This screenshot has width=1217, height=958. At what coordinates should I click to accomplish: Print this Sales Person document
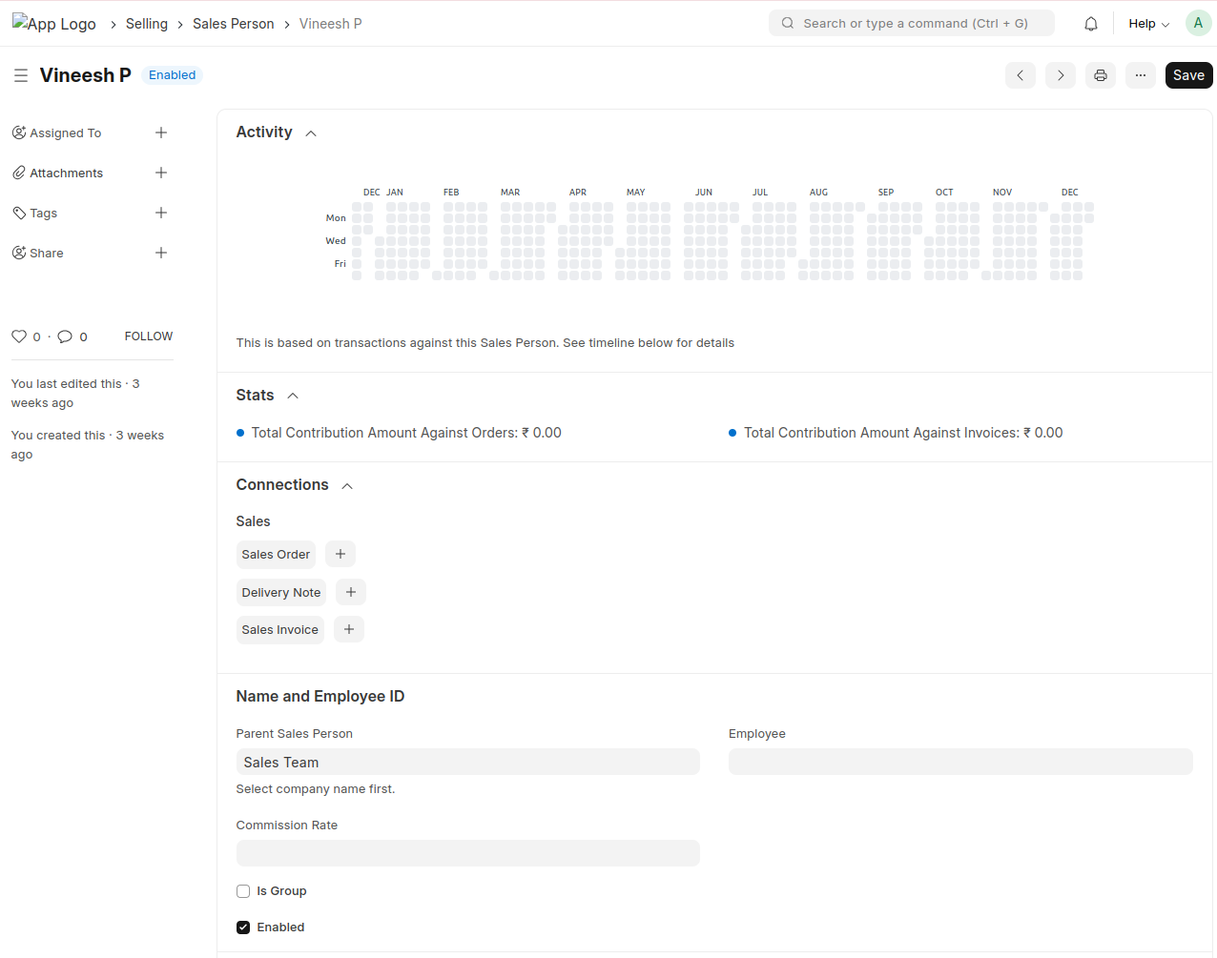(x=1100, y=75)
